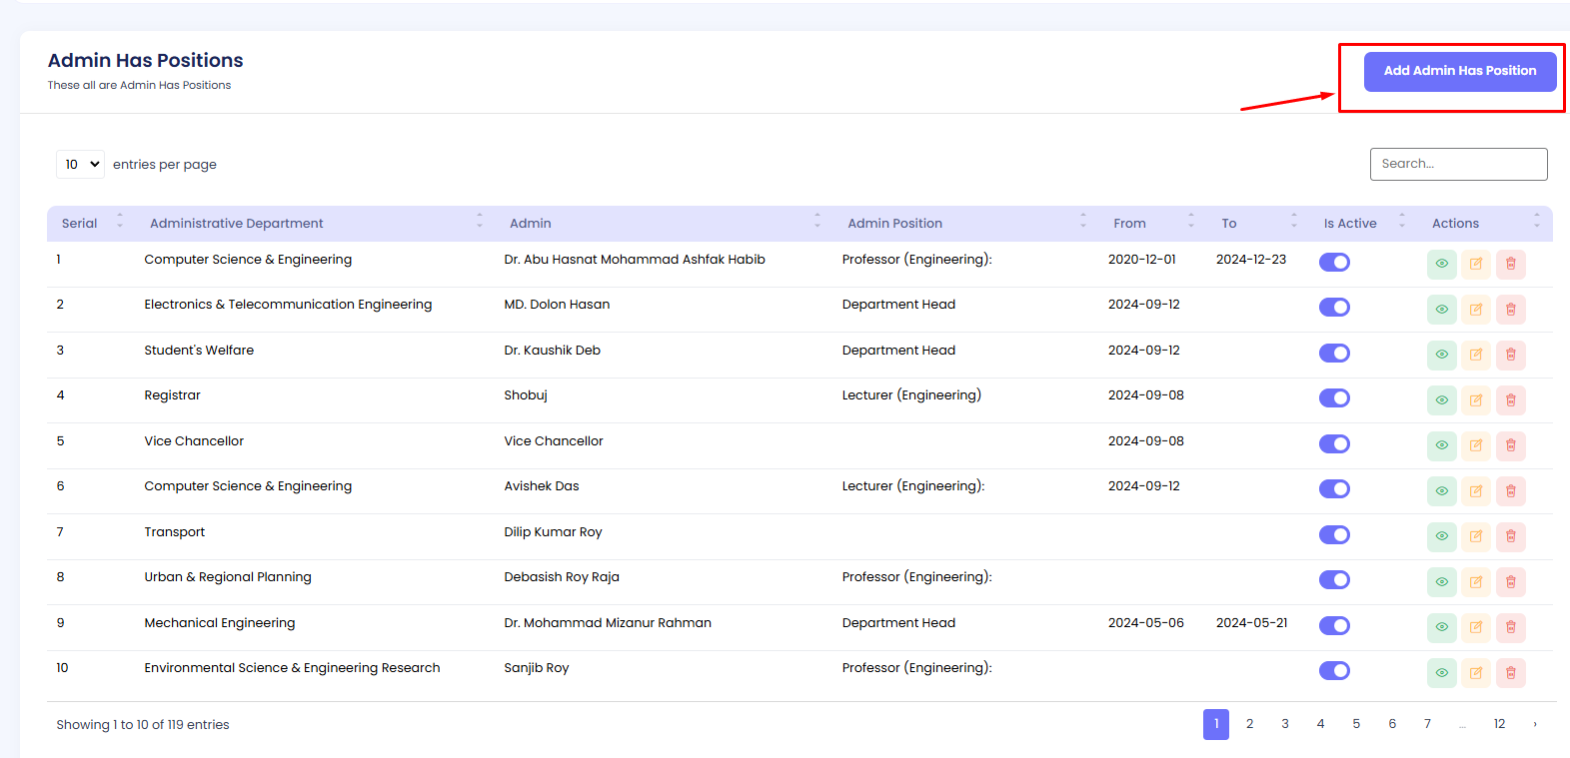The height and width of the screenshot is (758, 1570).
Task: Toggle Is Active switch for Vice Chancellor
Action: click(x=1334, y=443)
